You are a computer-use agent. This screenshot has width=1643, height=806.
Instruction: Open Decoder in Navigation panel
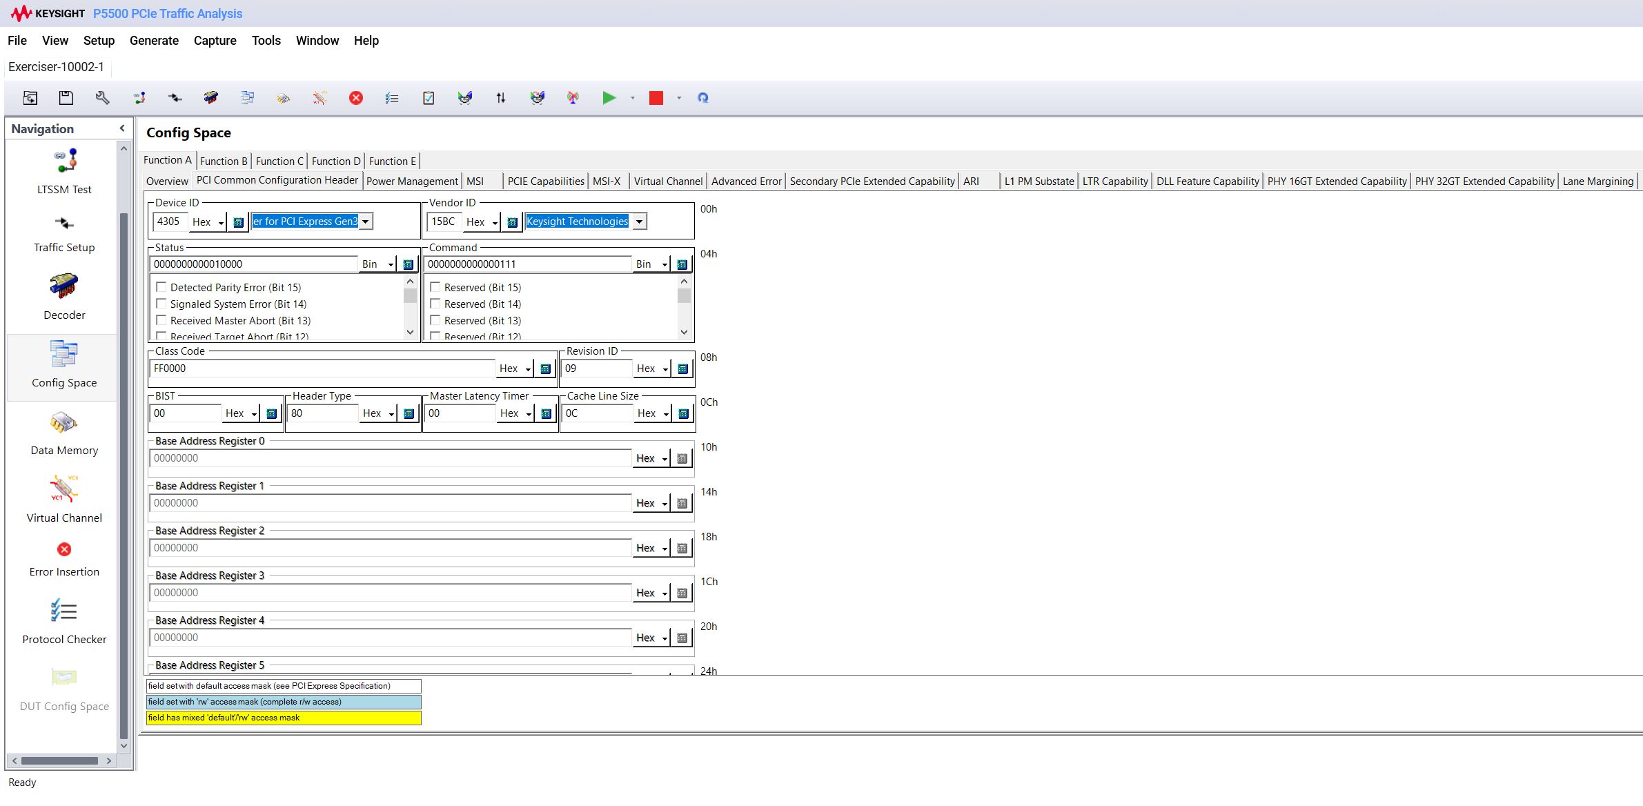click(64, 297)
